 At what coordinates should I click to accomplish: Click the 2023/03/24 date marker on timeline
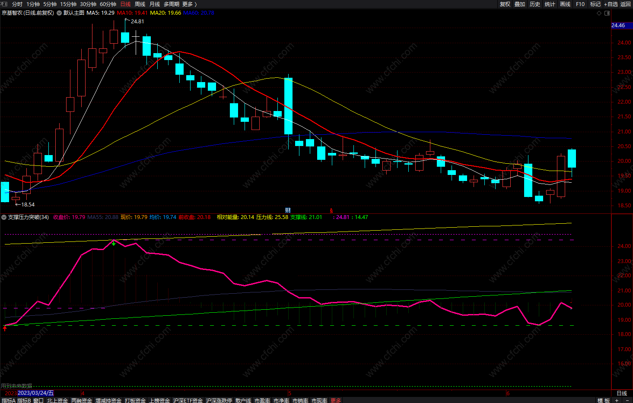coord(36,393)
